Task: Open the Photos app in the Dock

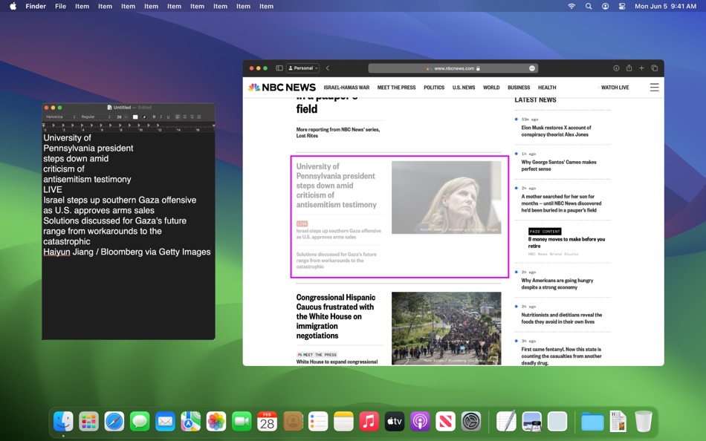Action: click(x=216, y=422)
